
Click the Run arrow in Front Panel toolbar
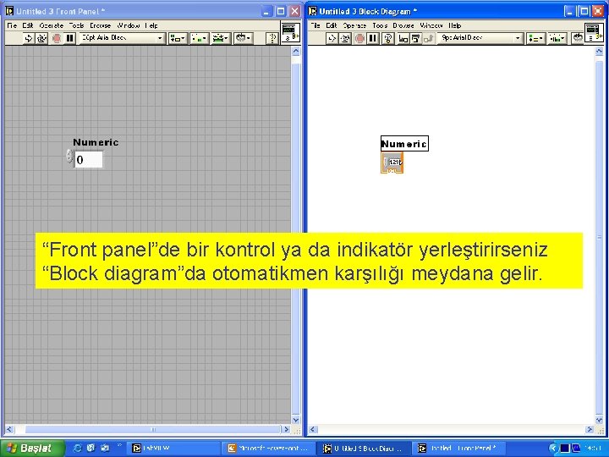[29, 38]
